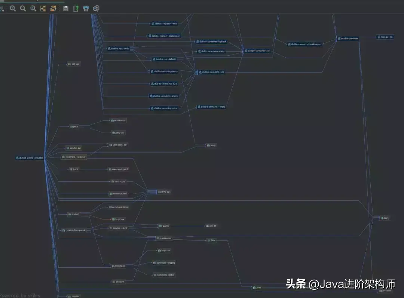Select the dubbo-container-log4j node

click(211, 107)
